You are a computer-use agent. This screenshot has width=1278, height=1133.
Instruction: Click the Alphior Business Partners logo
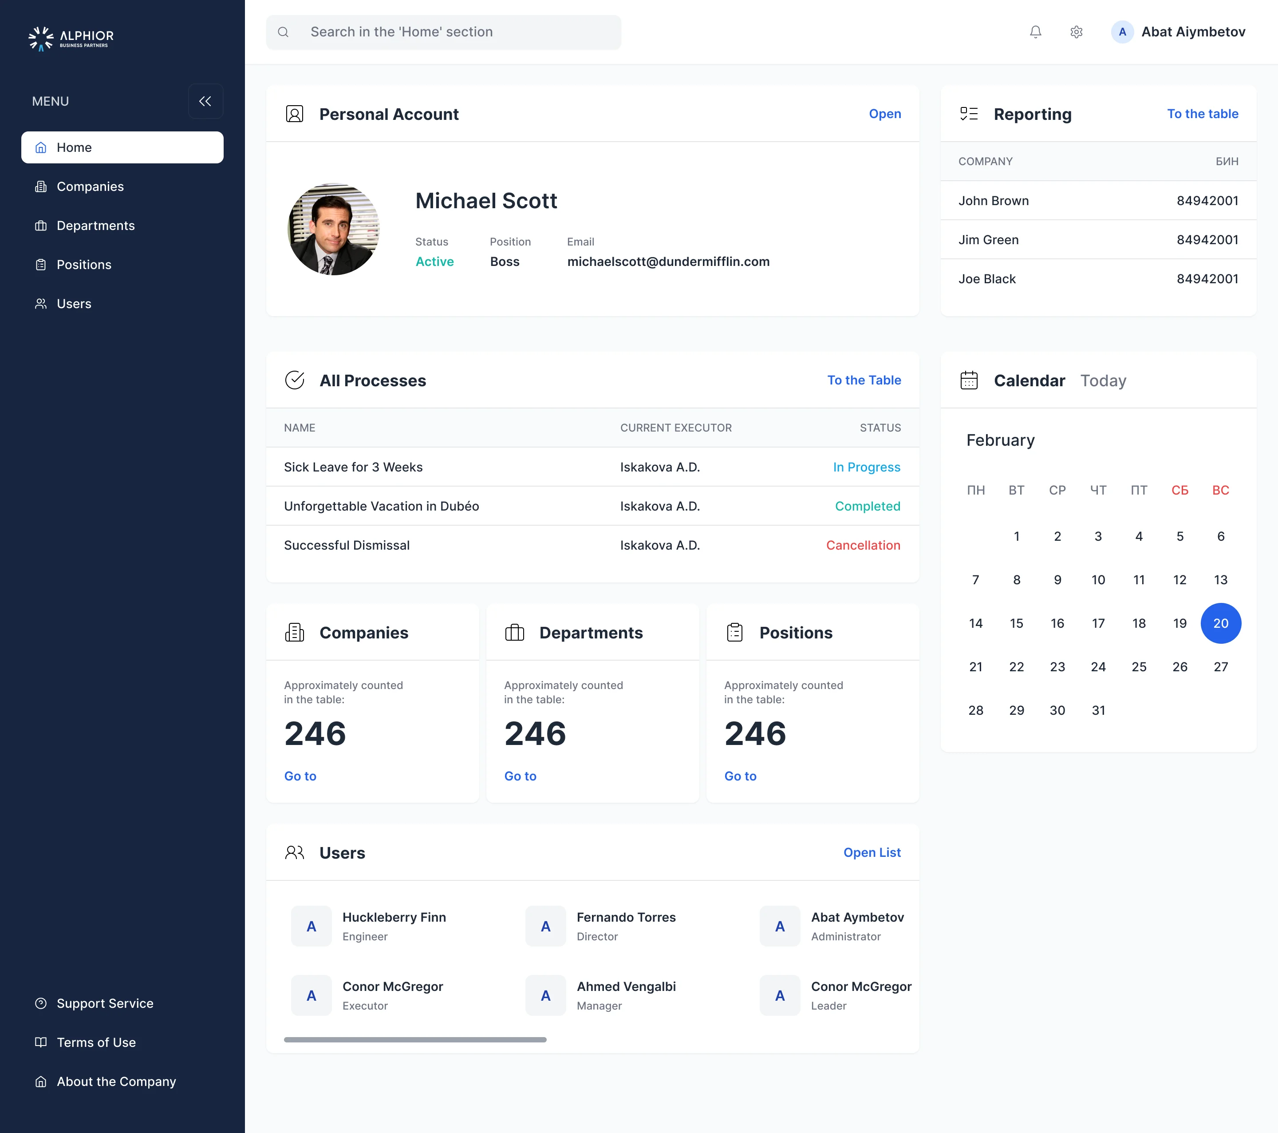pos(71,38)
